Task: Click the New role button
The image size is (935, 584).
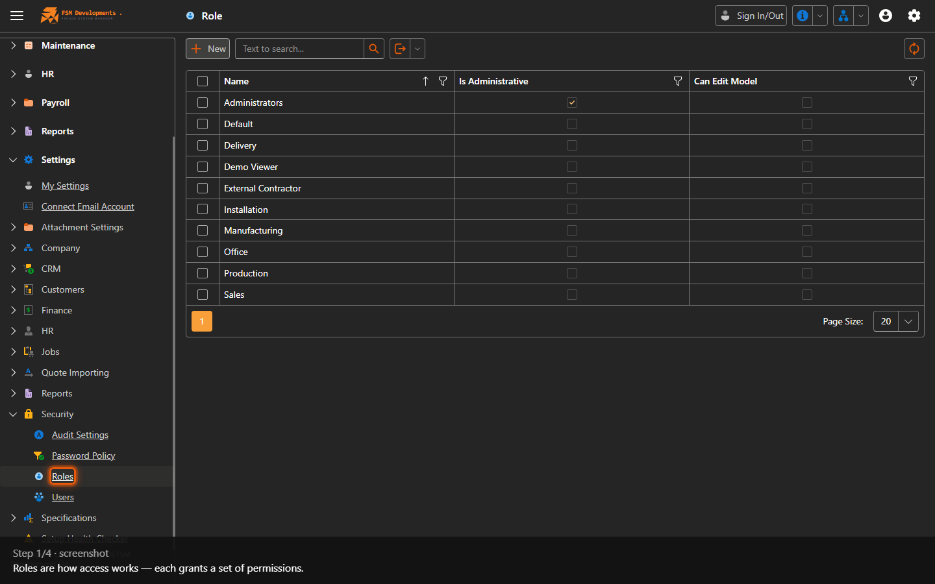Action: [208, 49]
